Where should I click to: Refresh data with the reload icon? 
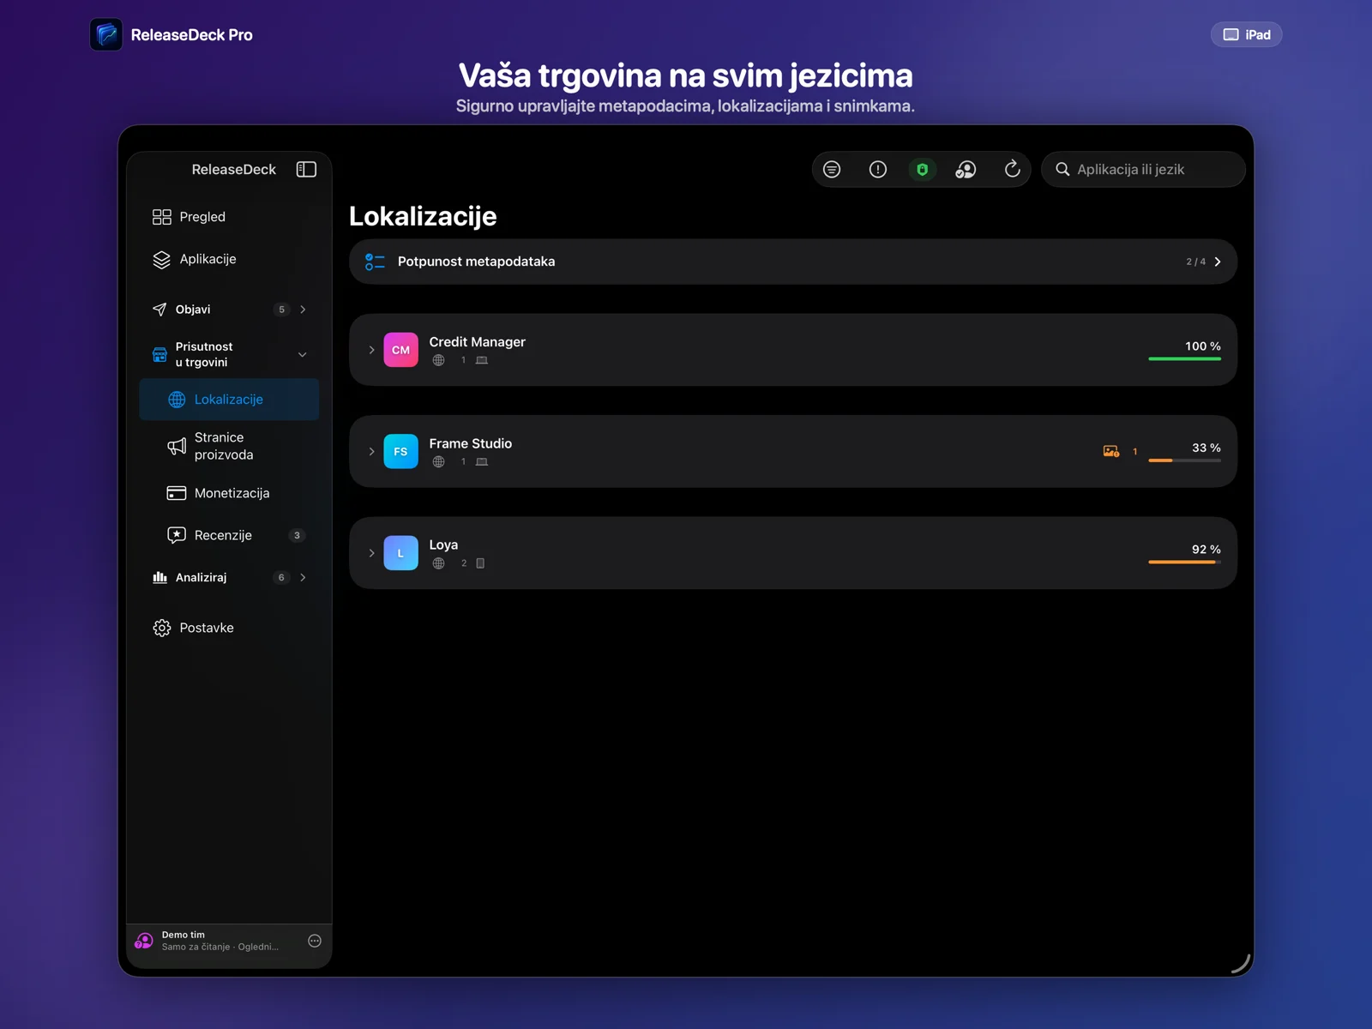point(1013,169)
